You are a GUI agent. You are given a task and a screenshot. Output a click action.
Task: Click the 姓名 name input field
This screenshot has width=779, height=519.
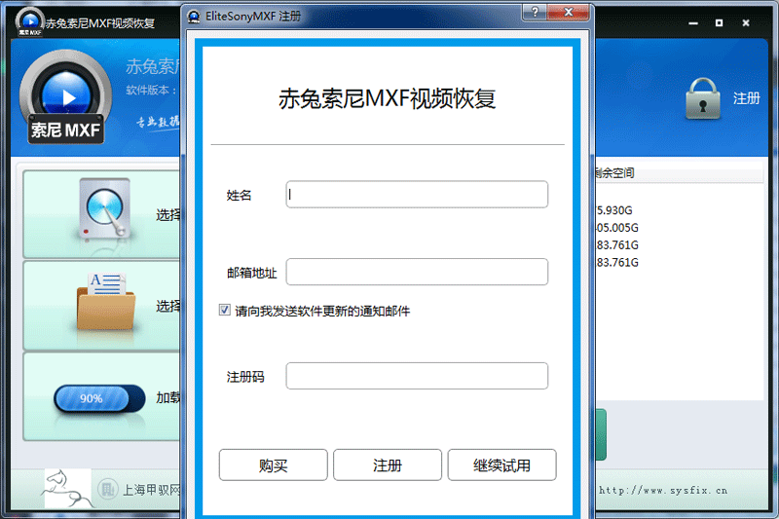(417, 194)
